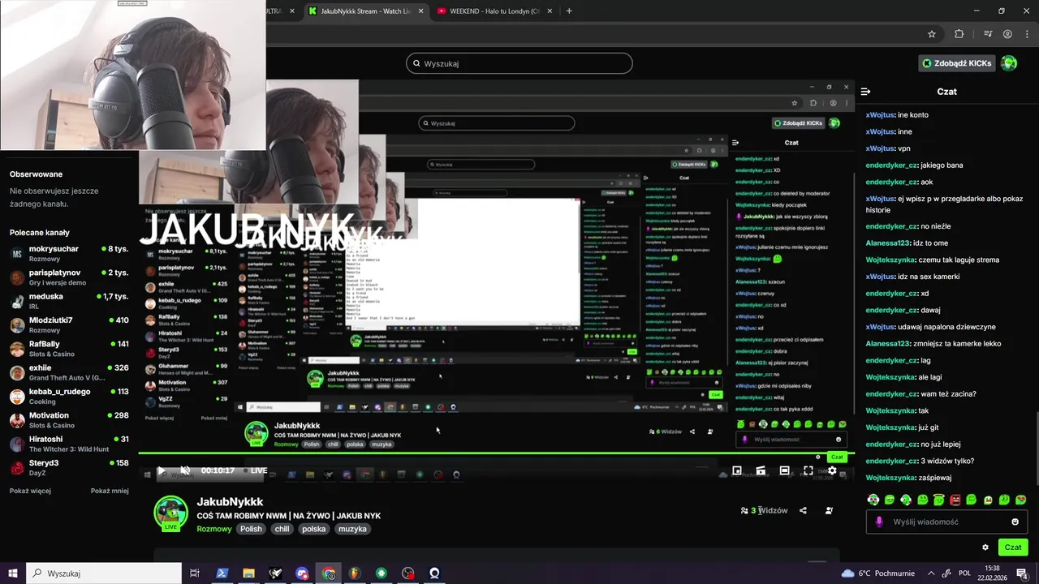
Task: Select the muzyka tag
Action: (352, 529)
